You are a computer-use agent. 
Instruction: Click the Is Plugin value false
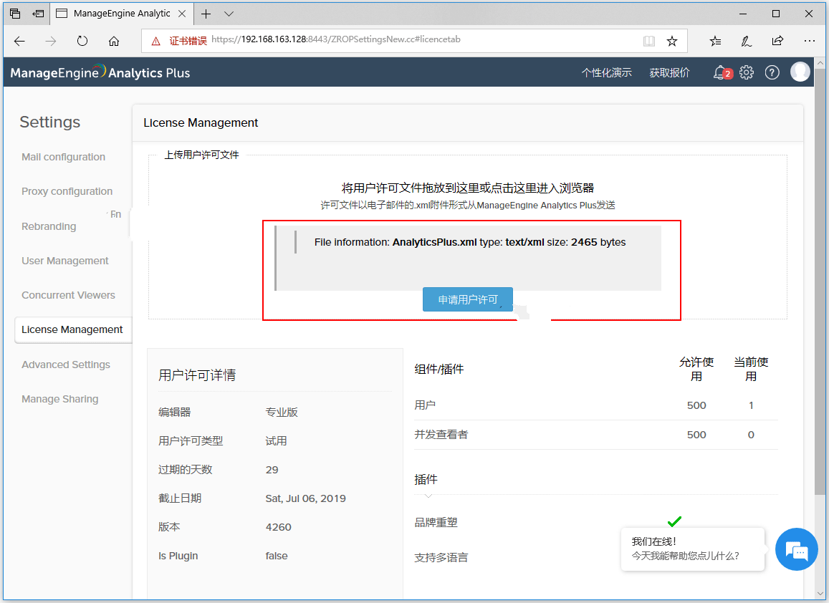tap(277, 556)
